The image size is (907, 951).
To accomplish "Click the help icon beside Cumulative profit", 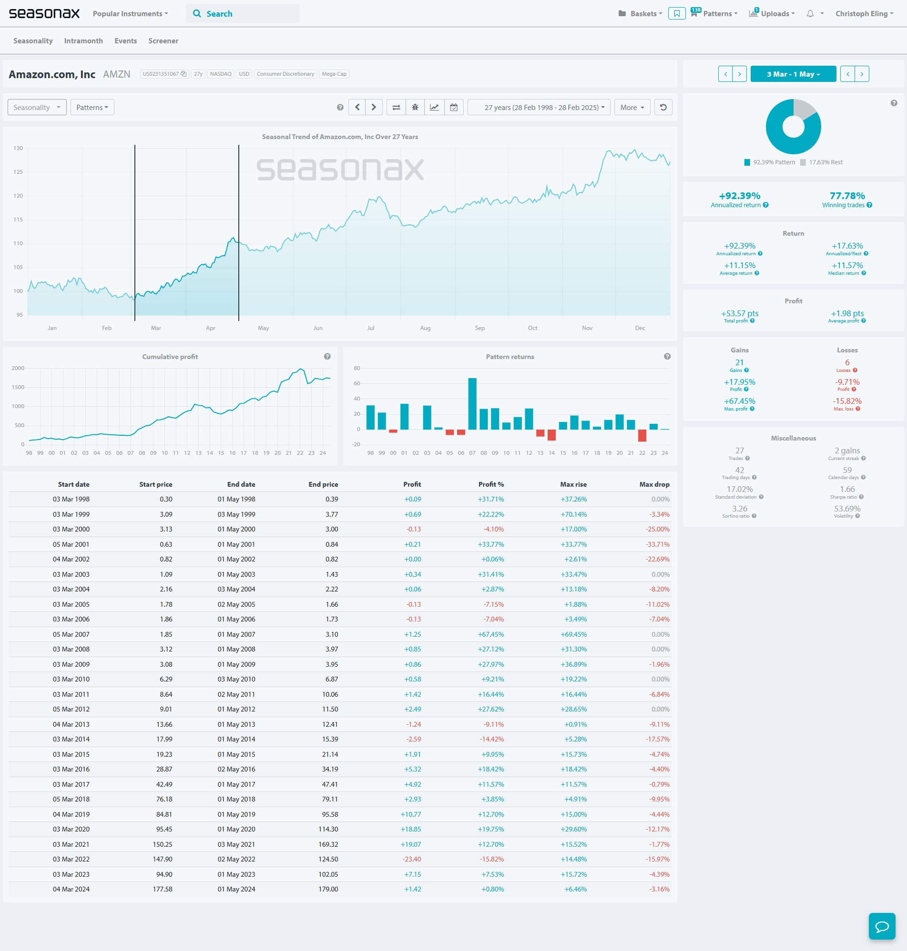I will (x=327, y=356).
